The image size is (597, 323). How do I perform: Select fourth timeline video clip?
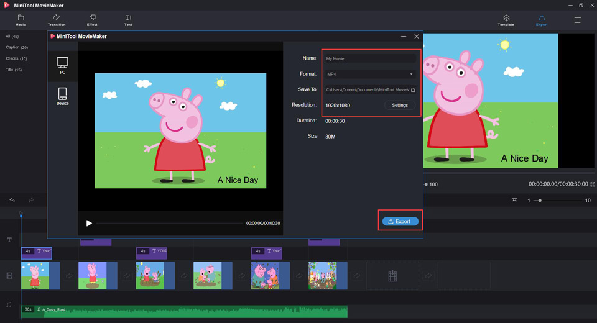pyautogui.click(x=213, y=275)
